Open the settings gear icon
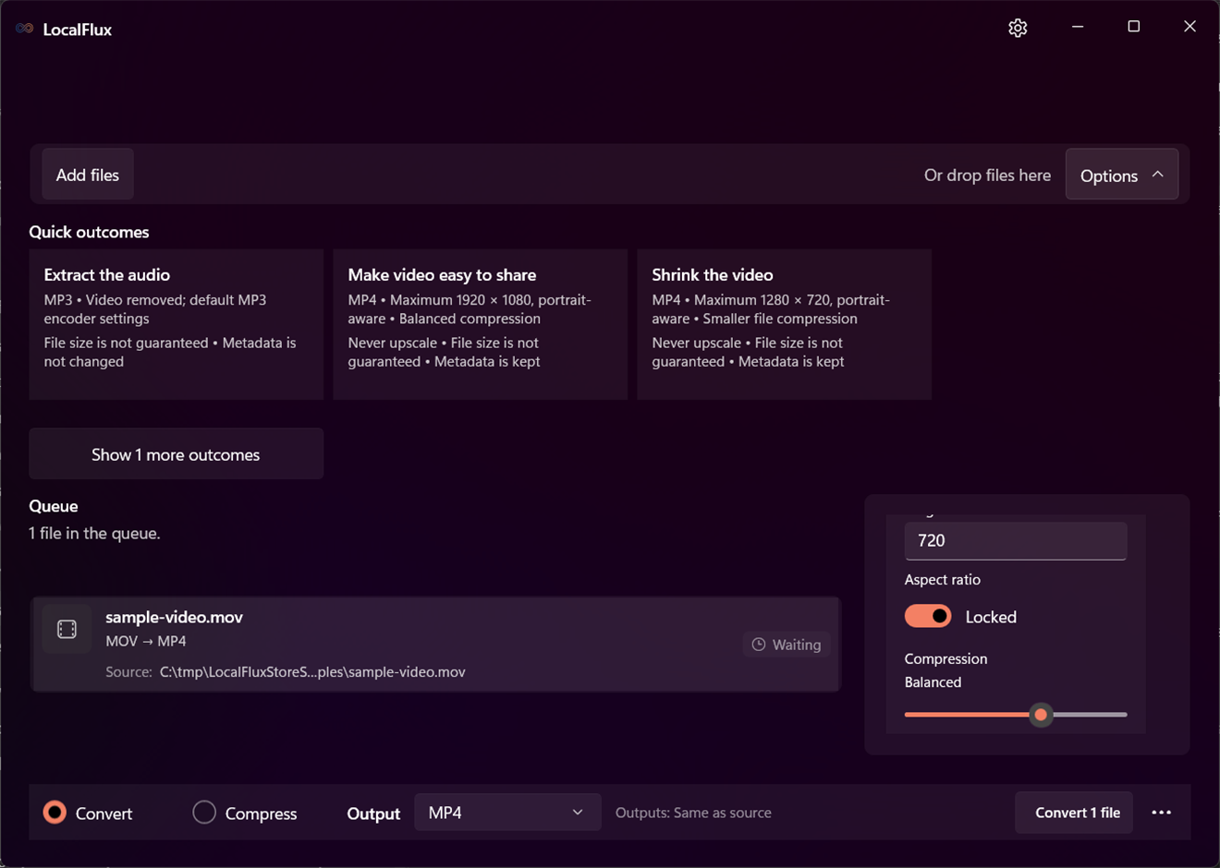This screenshot has width=1220, height=868. click(1018, 28)
